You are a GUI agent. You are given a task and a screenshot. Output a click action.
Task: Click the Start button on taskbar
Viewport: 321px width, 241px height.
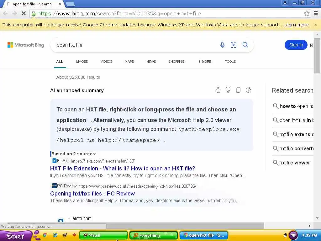[x=15, y=236]
